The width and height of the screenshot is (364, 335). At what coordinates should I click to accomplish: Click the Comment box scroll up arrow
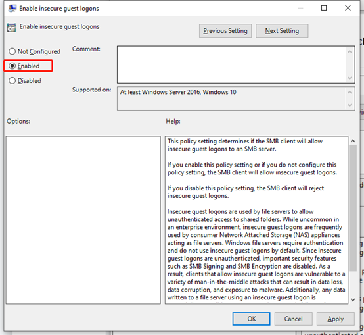point(350,51)
